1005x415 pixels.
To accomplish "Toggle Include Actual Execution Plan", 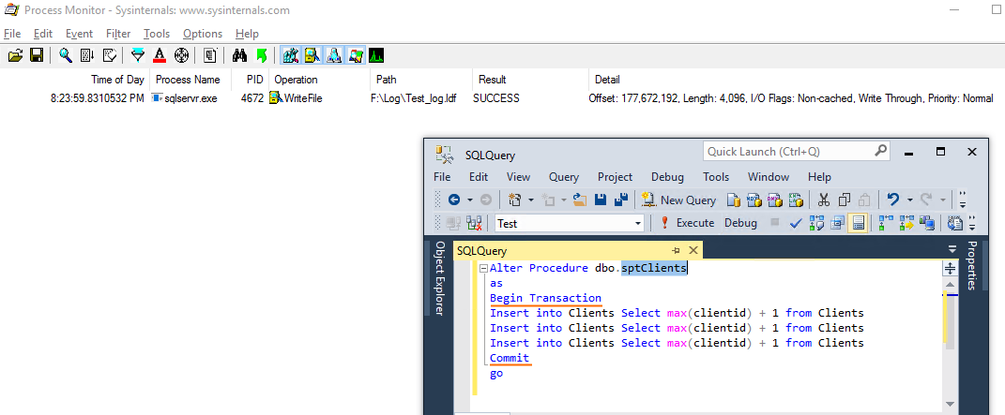I will pyautogui.click(x=886, y=223).
